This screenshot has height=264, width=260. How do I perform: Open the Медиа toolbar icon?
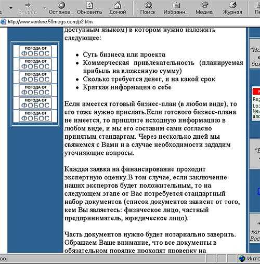(204, 5)
